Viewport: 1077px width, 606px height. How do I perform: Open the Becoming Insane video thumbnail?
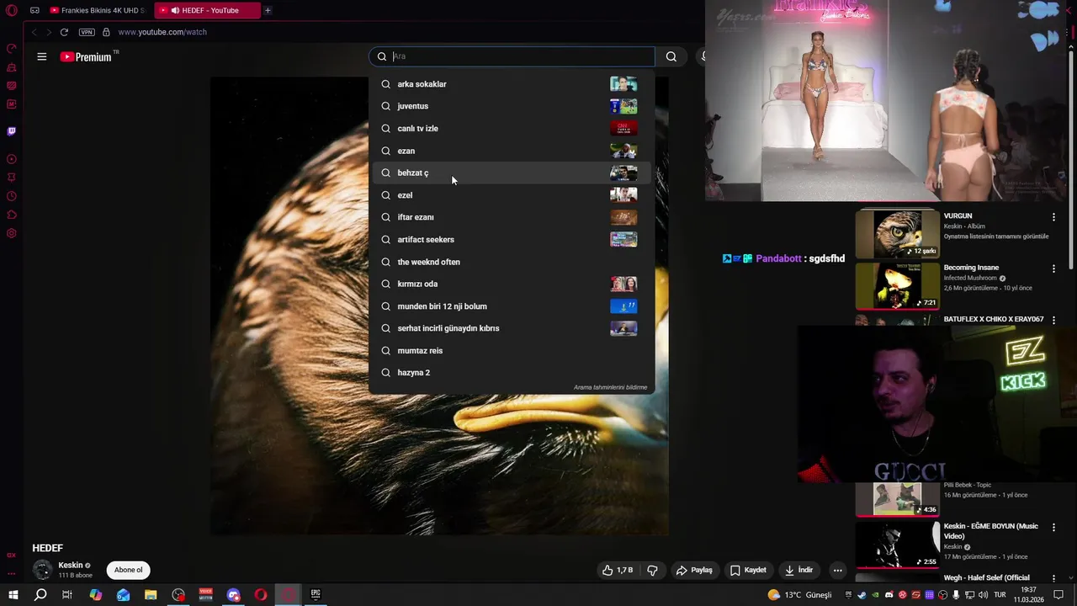pyautogui.click(x=898, y=286)
